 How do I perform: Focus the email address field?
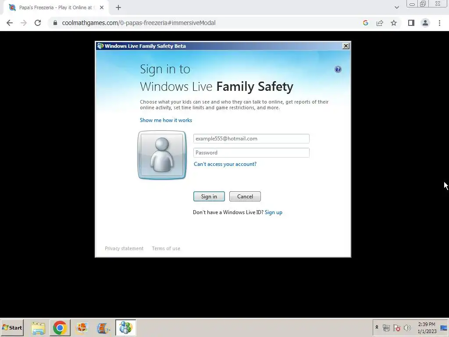[251, 139]
